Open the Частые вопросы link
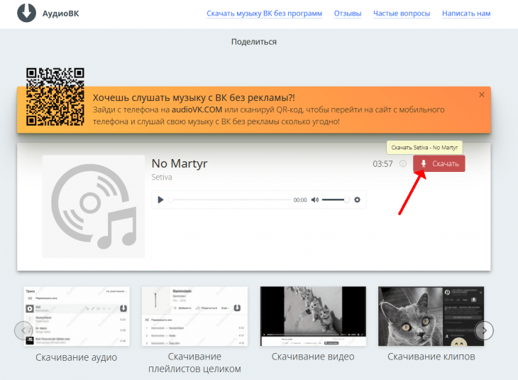This screenshot has width=518, height=380. click(402, 13)
